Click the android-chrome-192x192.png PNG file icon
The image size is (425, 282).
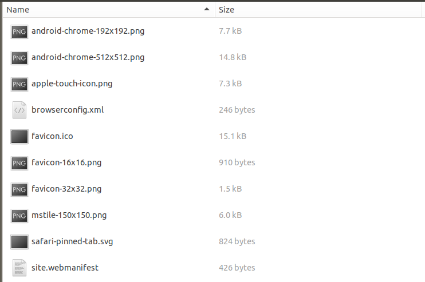19,31
